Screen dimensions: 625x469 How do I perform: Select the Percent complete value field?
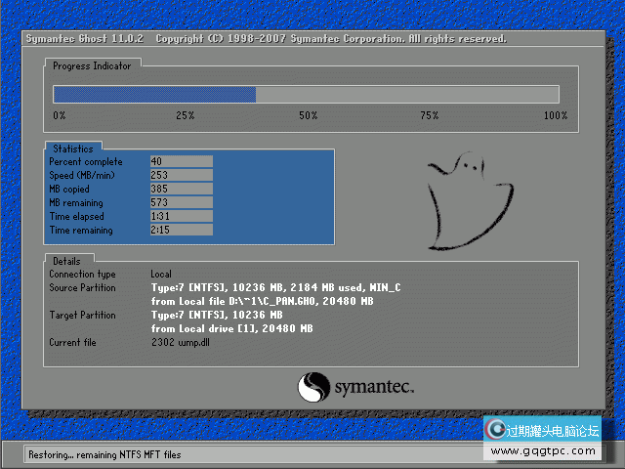click(181, 161)
